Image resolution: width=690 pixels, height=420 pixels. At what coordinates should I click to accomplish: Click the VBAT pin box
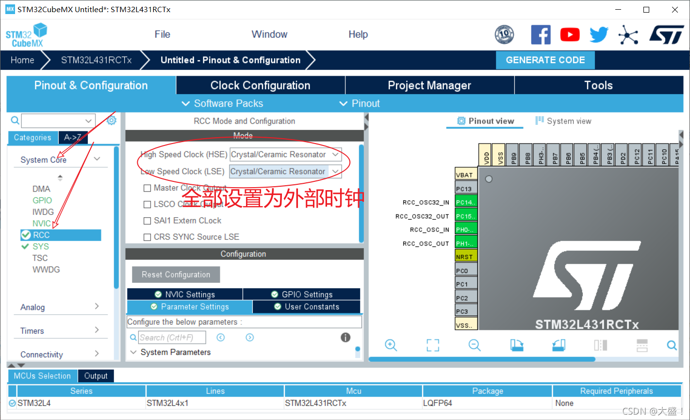[466, 175]
